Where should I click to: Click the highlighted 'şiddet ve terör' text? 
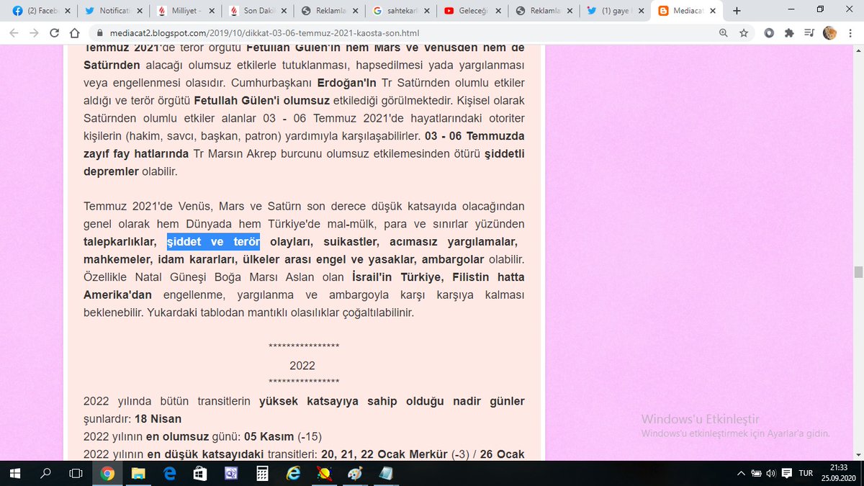(x=213, y=241)
